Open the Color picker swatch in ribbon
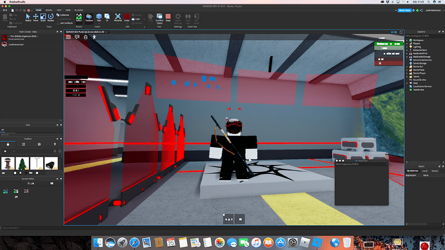 click(x=126, y=17)
